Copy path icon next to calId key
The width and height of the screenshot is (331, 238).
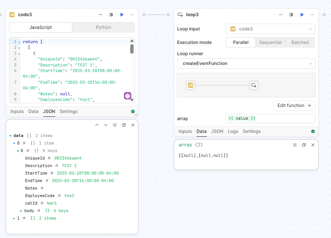click(x=42, y=203)
